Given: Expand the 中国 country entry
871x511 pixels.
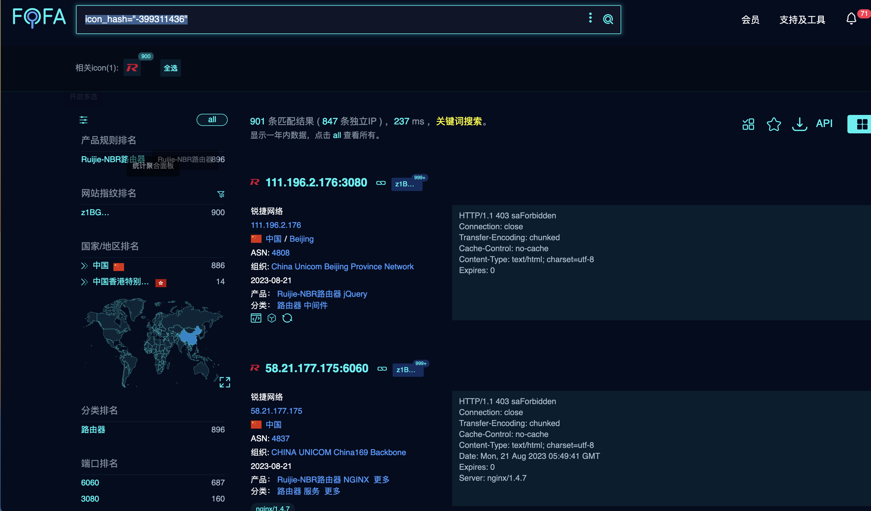Looking at the screenshot, I should pos(84,266).
